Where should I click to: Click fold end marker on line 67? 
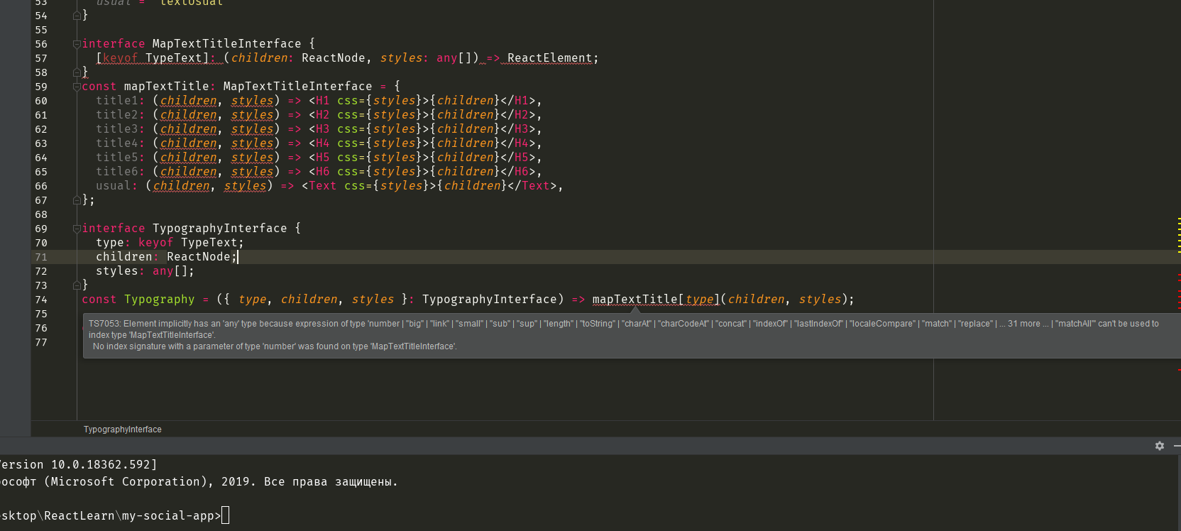77,200
